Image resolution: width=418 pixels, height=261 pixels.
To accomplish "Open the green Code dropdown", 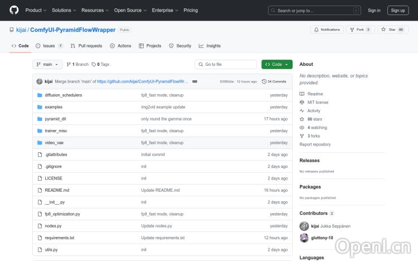I will [276, 64].
